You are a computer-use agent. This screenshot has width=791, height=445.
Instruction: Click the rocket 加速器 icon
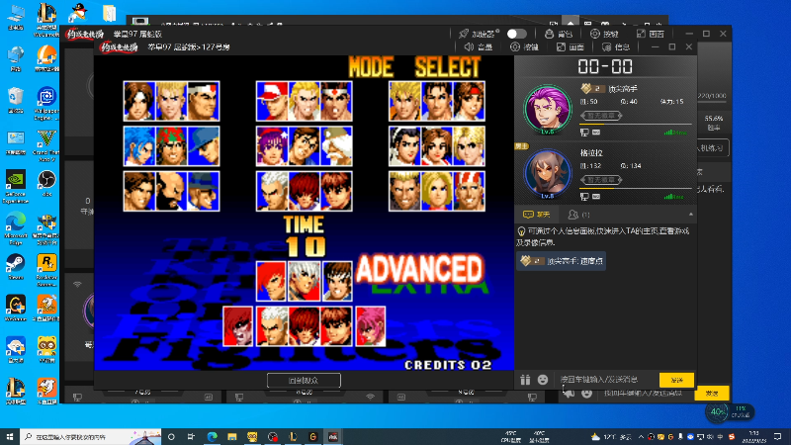click(x=464, y=34)
